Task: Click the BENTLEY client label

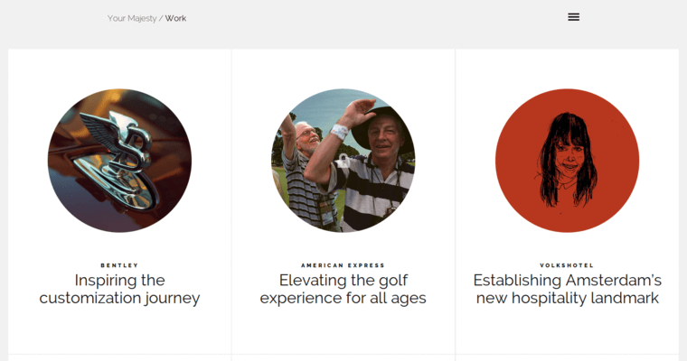Action: coord(119,265)
